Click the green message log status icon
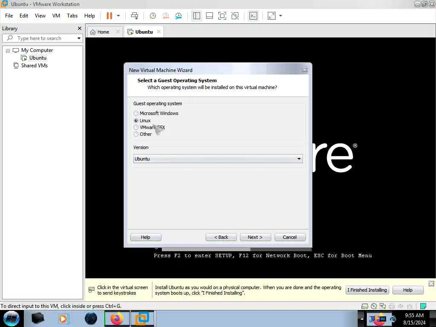Viewport: 436px width, 327px height. click(x=423, y=306)
